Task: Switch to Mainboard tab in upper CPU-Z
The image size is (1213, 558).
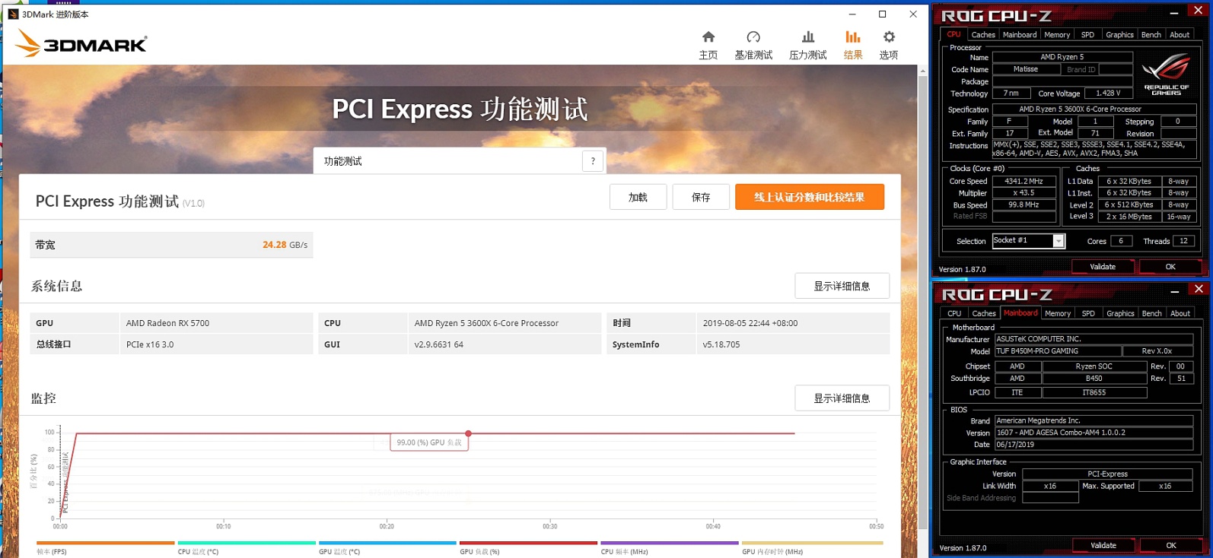Action: [1020, 35]
